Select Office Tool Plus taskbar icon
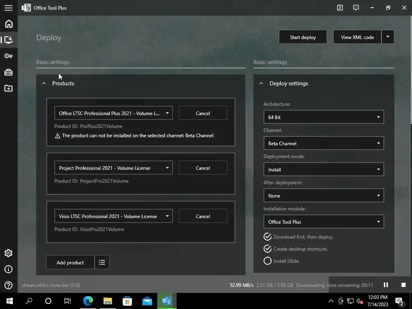This screenshot has height=309, width=412. (x=167, y=301)
